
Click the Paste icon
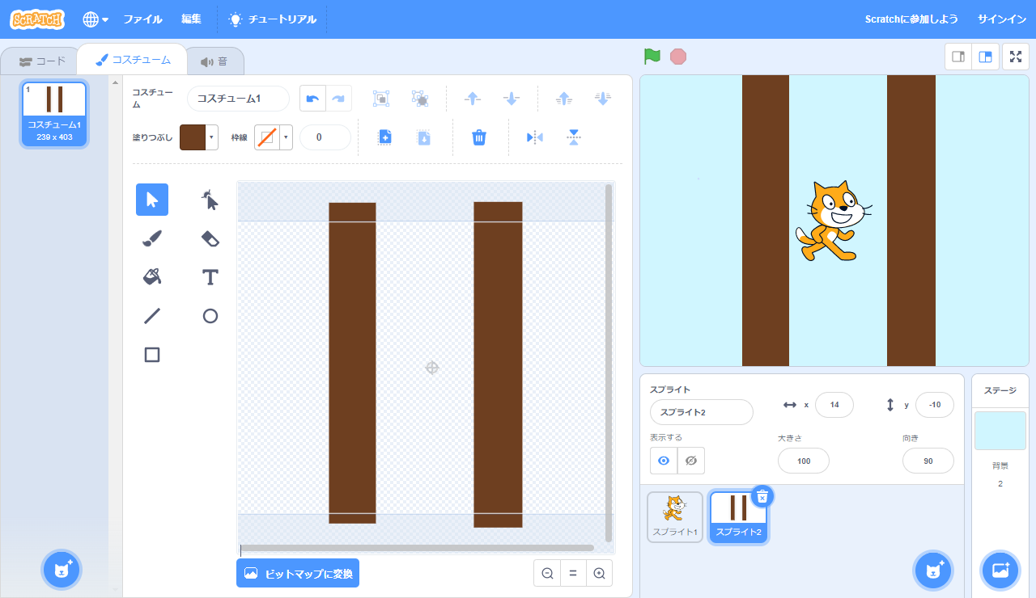click(424, 137)
